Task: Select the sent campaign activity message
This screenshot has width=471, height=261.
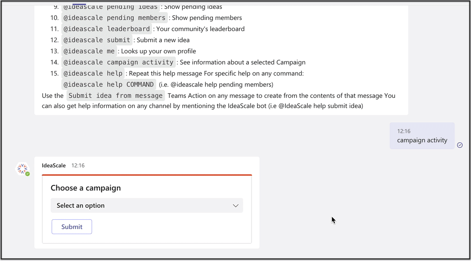Action: 422,136
